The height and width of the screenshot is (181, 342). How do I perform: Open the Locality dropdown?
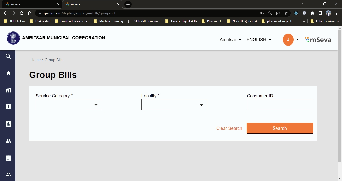pyautogui.click(x=174, y=105)
